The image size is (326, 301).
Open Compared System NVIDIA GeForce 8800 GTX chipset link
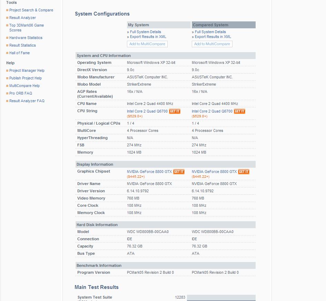click(214, 172)
